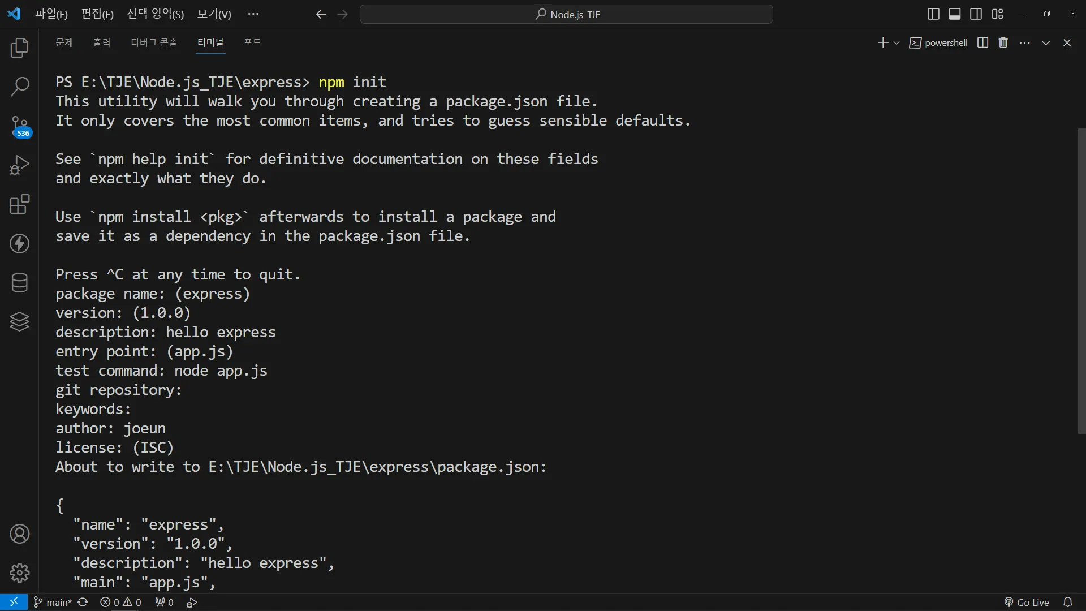Toggle bottom panel layout button
Image resolution: width=1086 pixels, height=611 pixels.
pyautogui.click(x=955, y=14)
